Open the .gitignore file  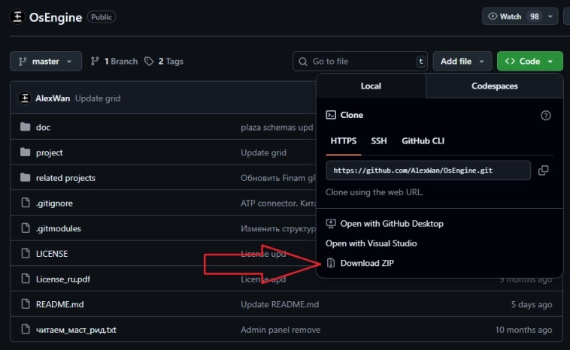tap(54, 204)
